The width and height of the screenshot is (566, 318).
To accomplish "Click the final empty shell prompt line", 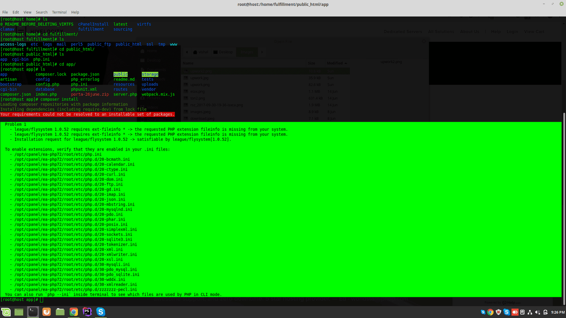I will (157, 300).
